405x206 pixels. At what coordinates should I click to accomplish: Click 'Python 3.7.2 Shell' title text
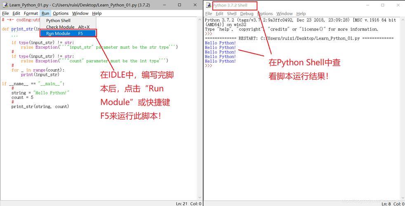(230, 5)
